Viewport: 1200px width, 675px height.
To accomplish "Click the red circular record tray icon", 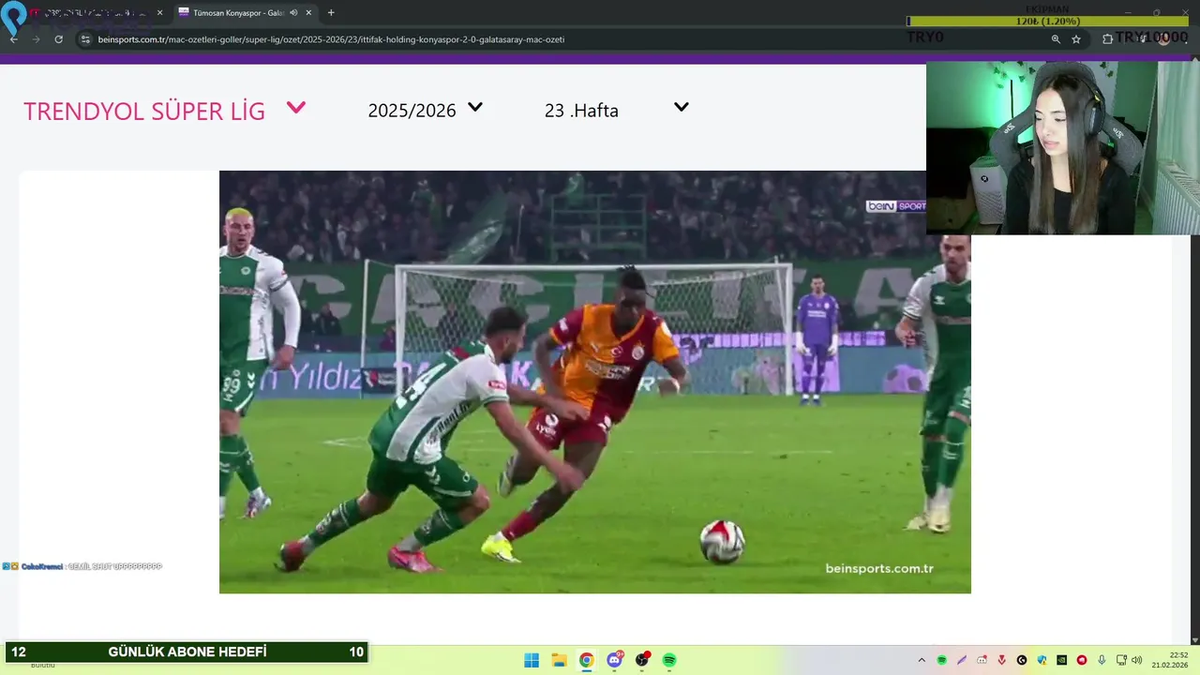I will [1082, 660].
